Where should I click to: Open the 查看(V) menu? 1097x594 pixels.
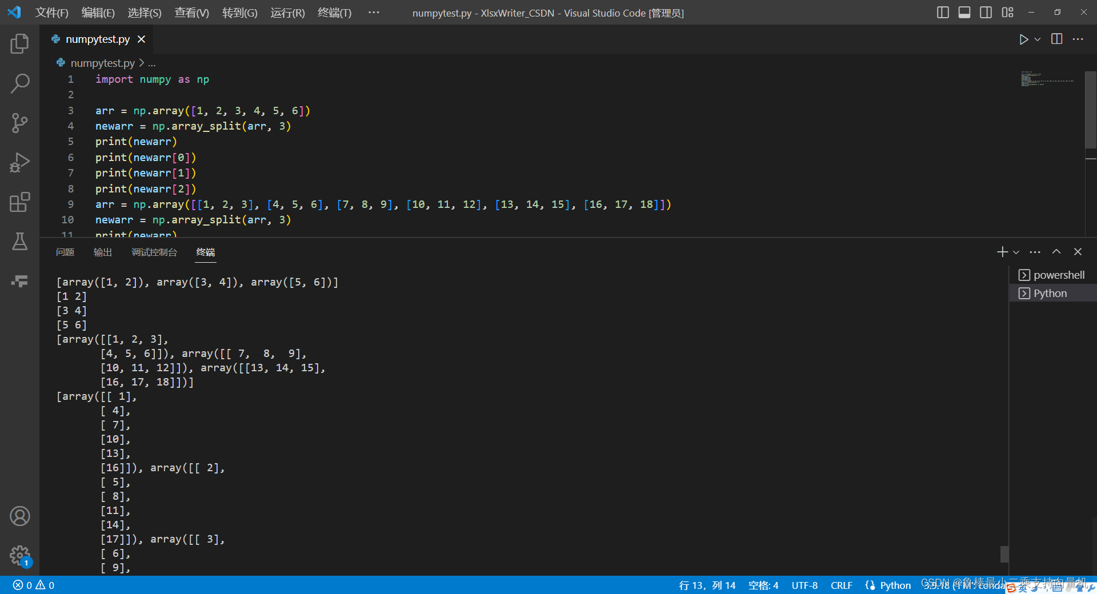point(191,13)
